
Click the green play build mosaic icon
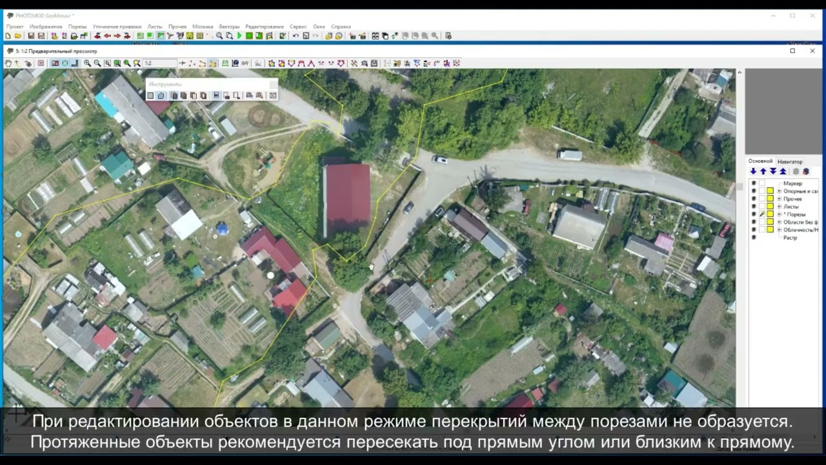[239, 36]
